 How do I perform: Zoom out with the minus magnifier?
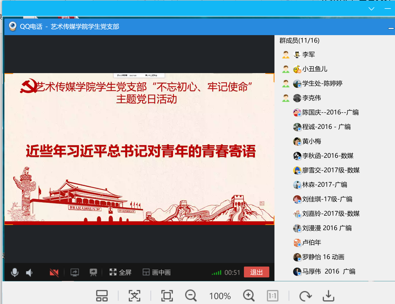click(191, 296)
